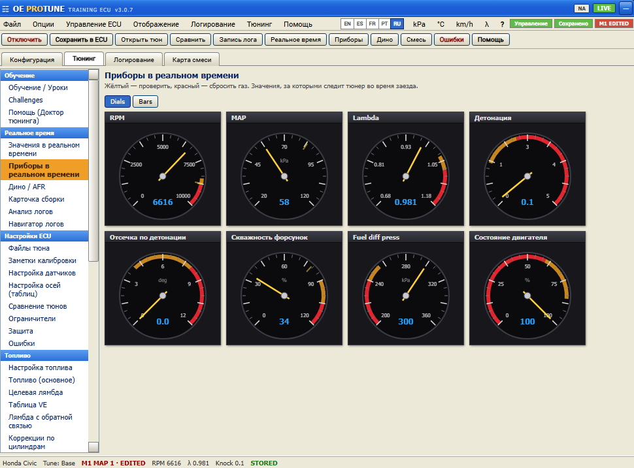
Task: Click the Приборы toolbar button
Action: (348, 40)
